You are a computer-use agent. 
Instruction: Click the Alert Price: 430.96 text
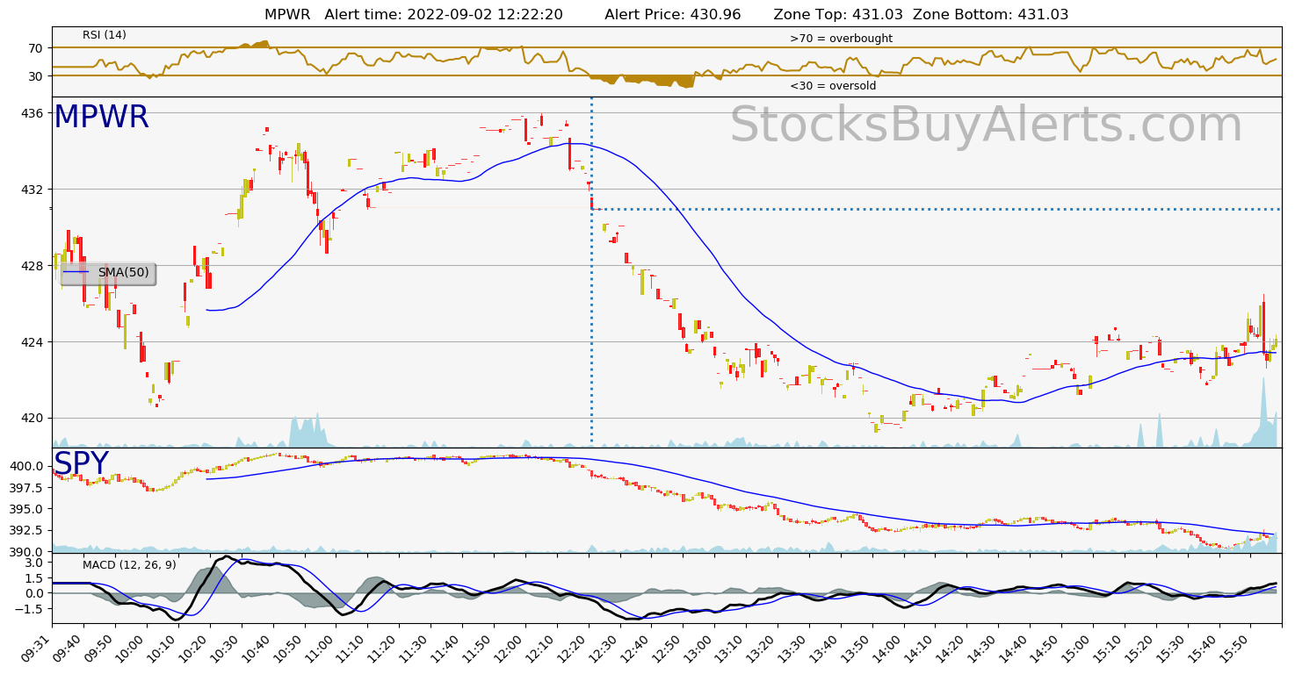[673, 15]
